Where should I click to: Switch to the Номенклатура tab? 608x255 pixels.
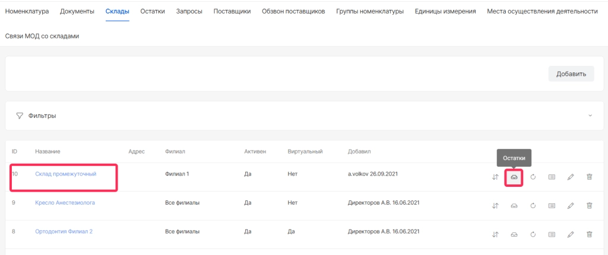[x=27, y=11]
